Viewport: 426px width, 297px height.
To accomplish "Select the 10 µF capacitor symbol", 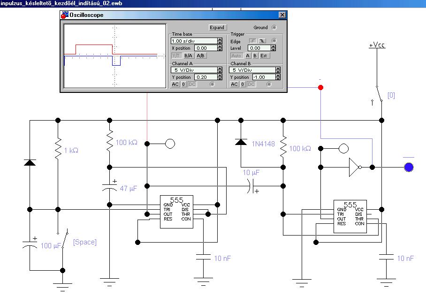I will click(253, 186).
